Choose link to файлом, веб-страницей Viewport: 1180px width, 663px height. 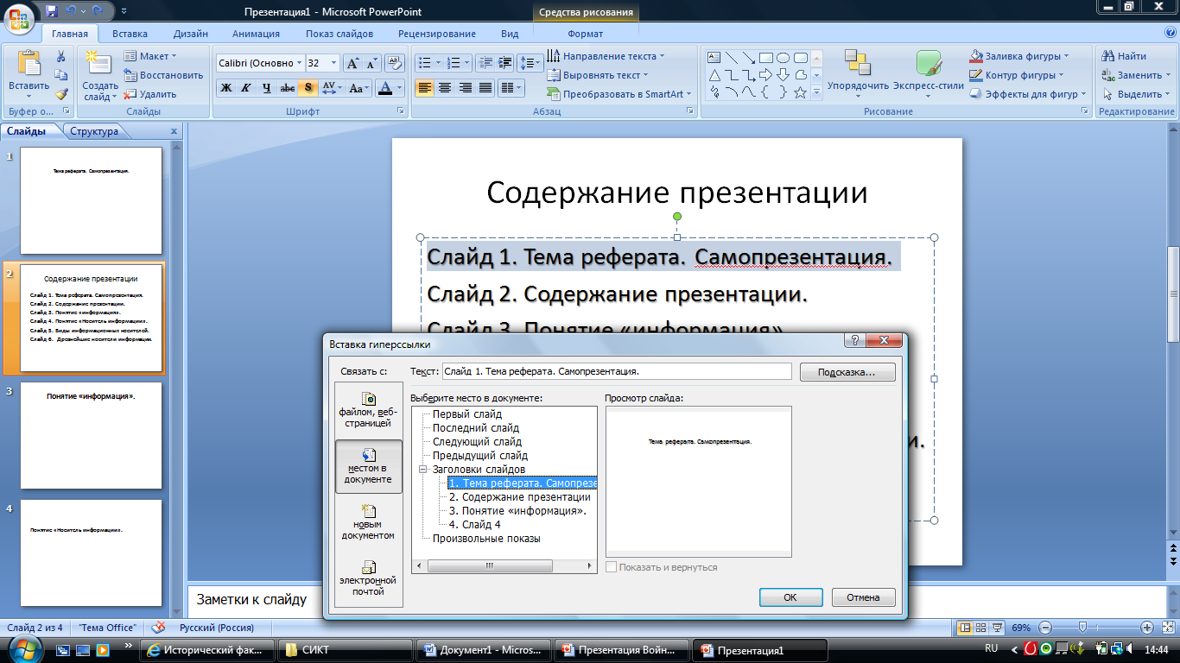(x=368, y=411)
